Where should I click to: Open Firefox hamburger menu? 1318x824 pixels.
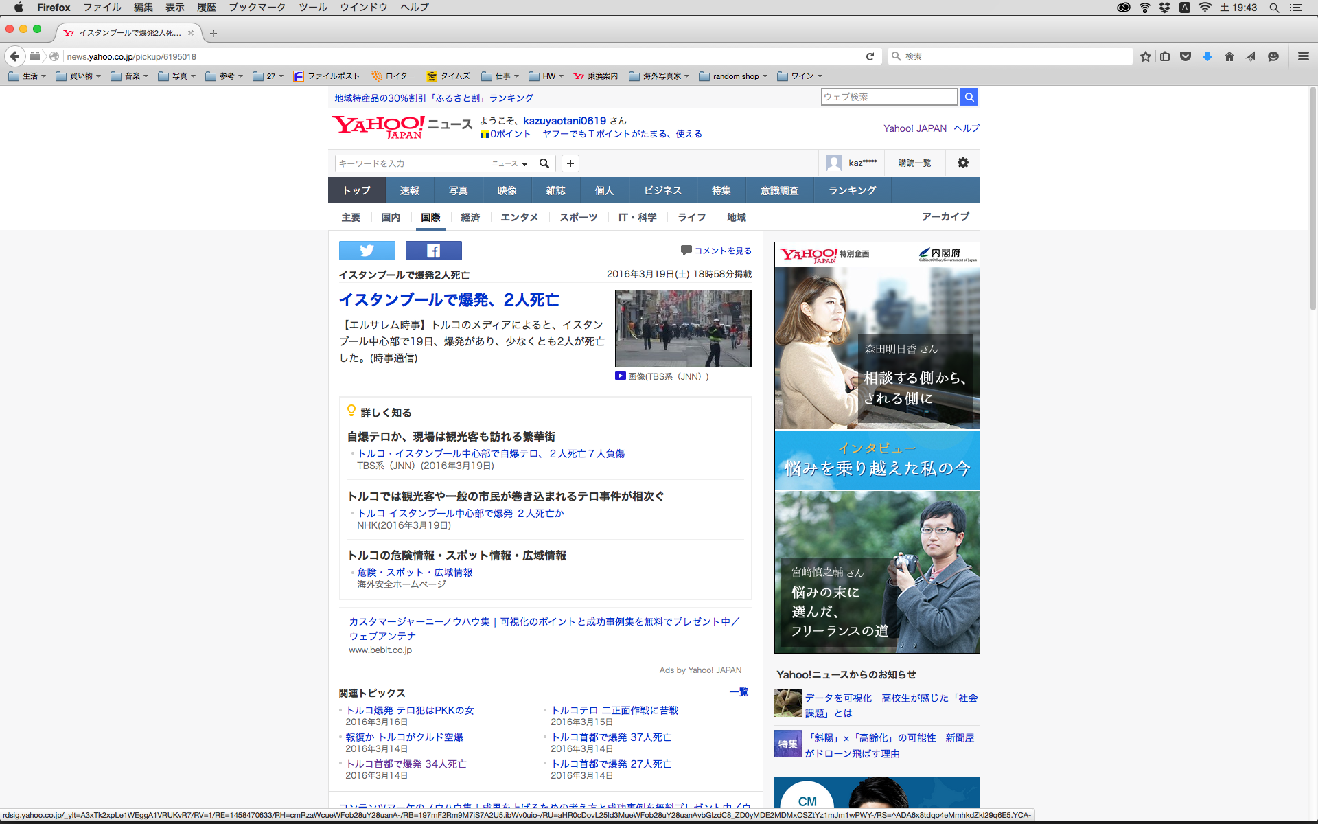[x=1303, y=56]
